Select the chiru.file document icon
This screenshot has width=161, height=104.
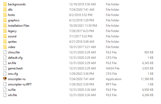pyautogui.click(x=5, y=52)
